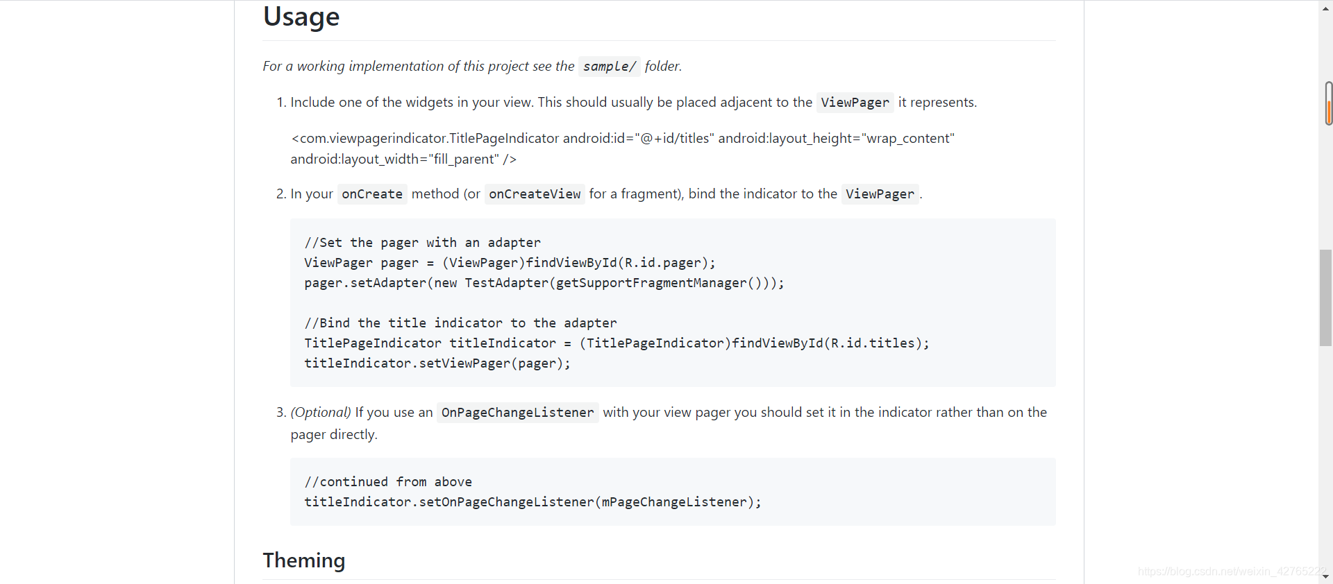1333x584 pixels.
Task: Click 'For a working implementation' sentence
Action: point(472,67)
